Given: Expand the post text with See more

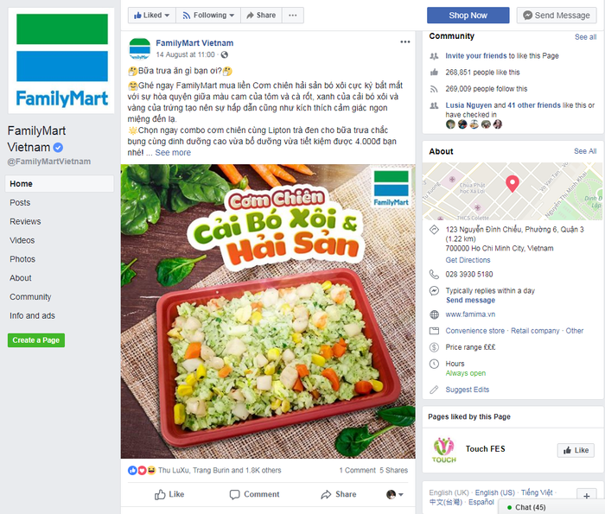Looking at the screenshot, I should point(173,153).
